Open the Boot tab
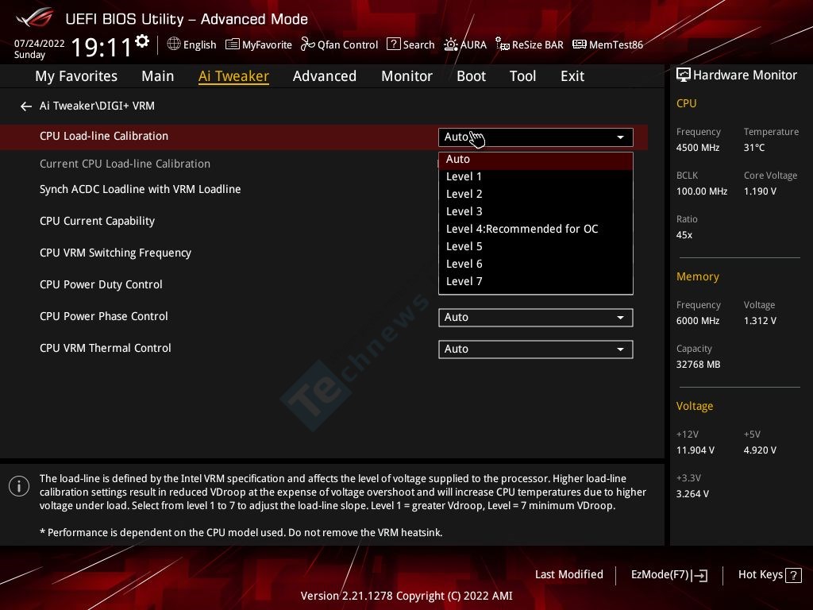This screenshot has width=813, height=610. click(471, 76)
